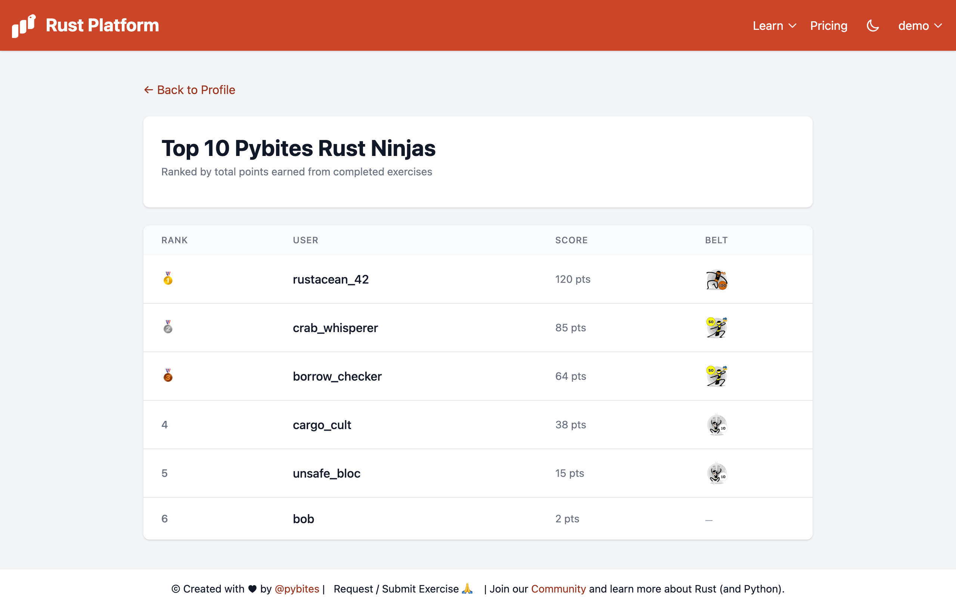Screen dimensions: 956x597
Task: Click the bronze medal rank icon
Action: [x=168, y=375]
